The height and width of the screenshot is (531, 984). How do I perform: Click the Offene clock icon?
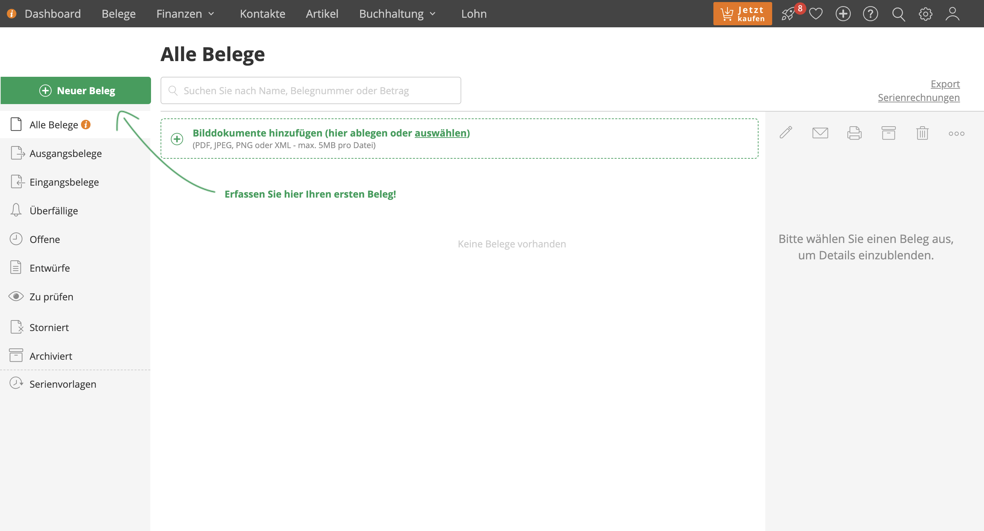pyautogui.click(x=16, y=239)
